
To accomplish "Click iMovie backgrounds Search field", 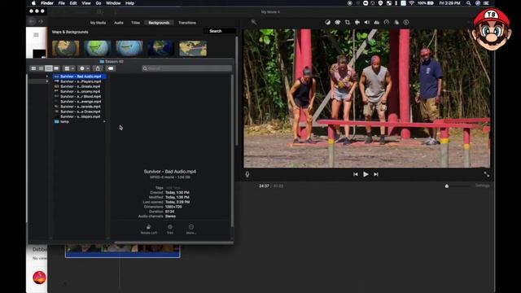I will 220,31.
